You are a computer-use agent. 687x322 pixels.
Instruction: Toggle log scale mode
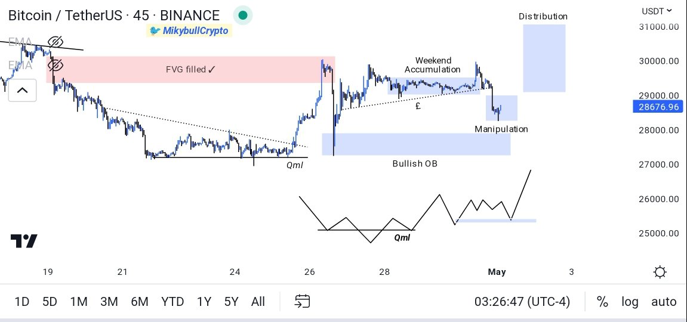630,302
